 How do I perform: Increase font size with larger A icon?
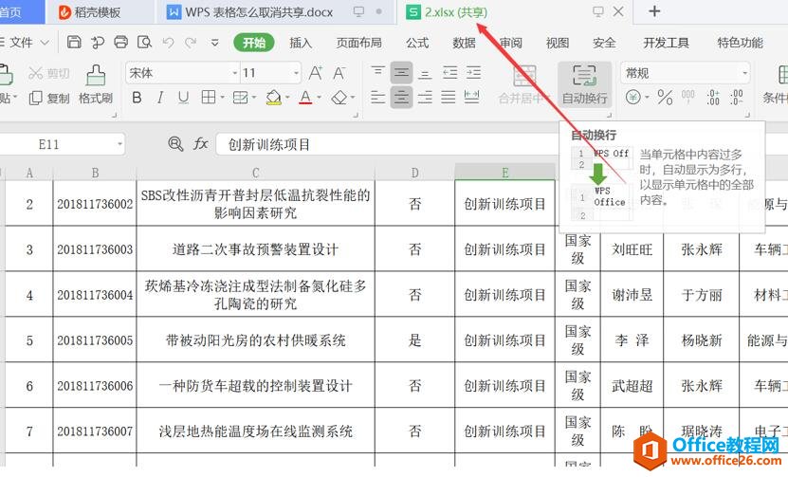(x=315, y=73)
